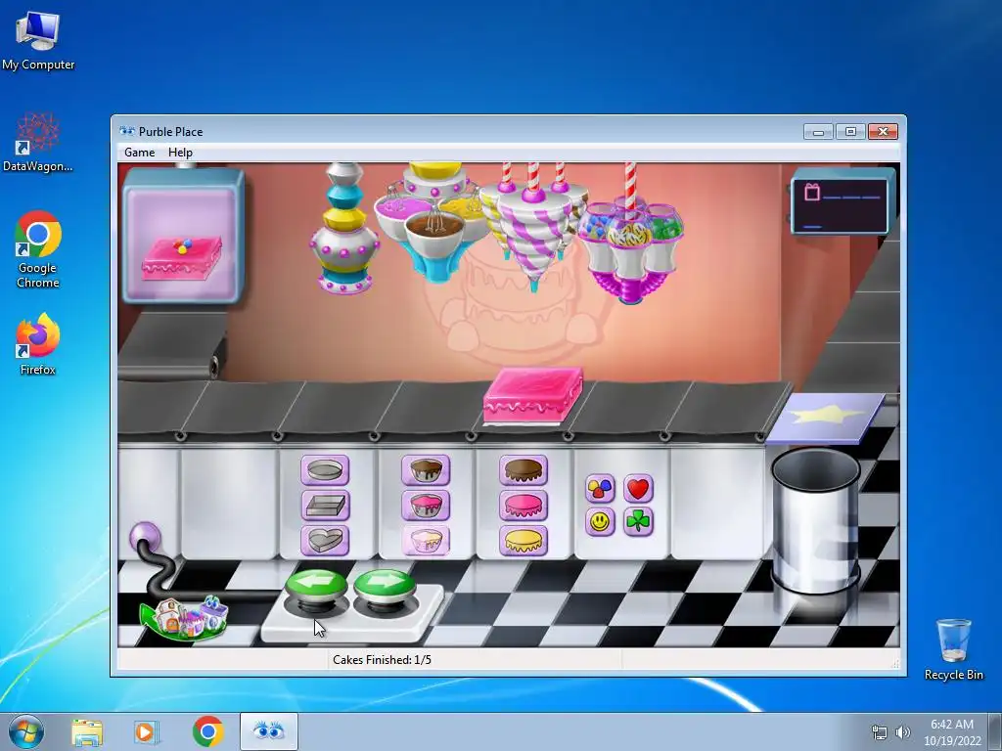Add the colored candy balls decoration
This screenshot has height=751, width=1002.
(600, 489)
